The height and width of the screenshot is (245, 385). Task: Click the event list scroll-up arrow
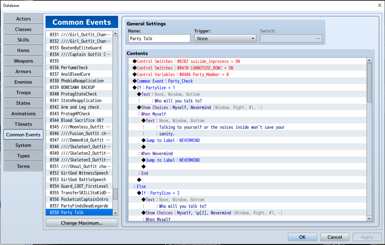click(115, 34)
